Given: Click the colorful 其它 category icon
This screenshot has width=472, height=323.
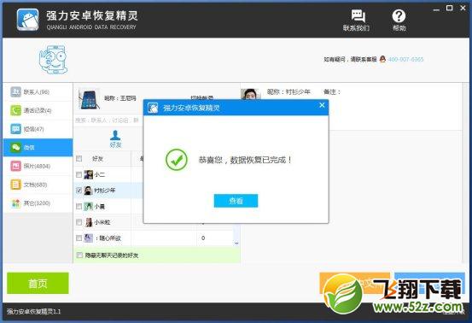Looking at the screenshot, I should tap(15, 203).
